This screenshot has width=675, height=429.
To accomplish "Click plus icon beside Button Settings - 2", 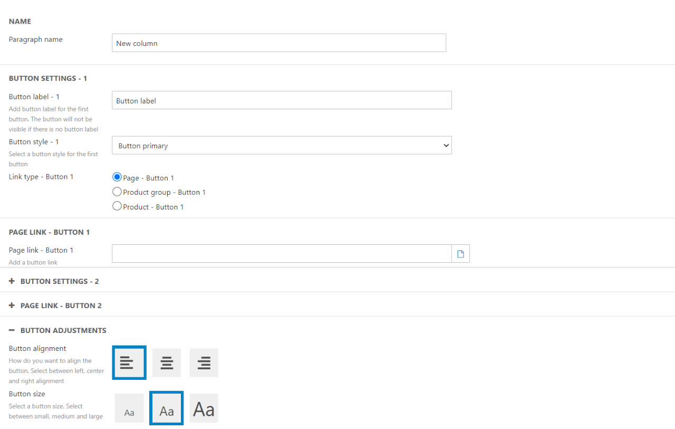I will click(12, 281).
